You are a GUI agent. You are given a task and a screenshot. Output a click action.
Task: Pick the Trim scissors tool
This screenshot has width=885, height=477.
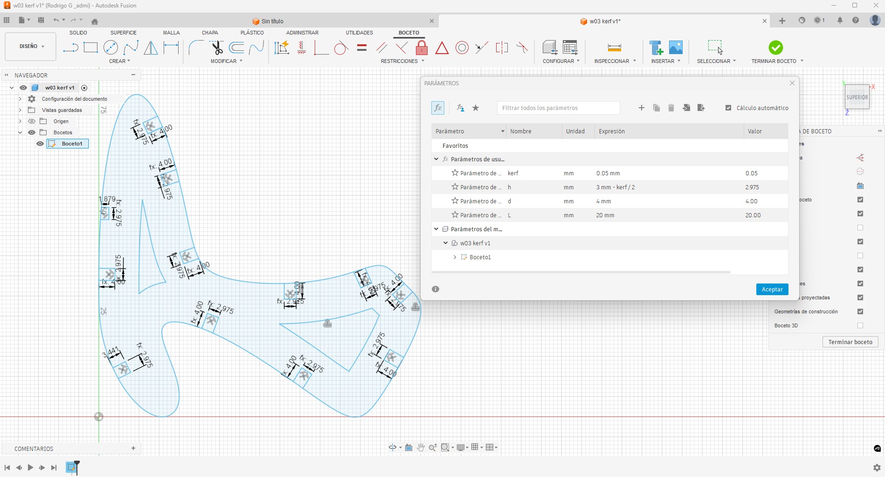click(x=216, y=48)
